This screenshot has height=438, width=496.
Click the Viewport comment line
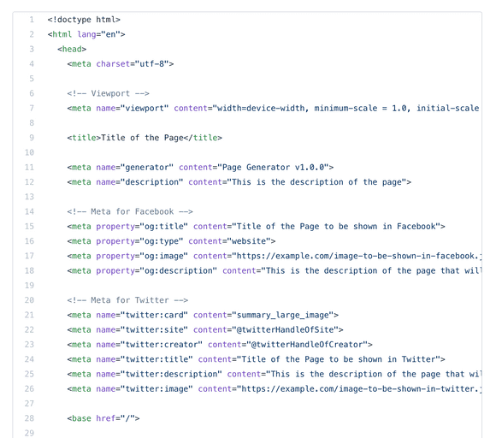[x=109, y=93]
